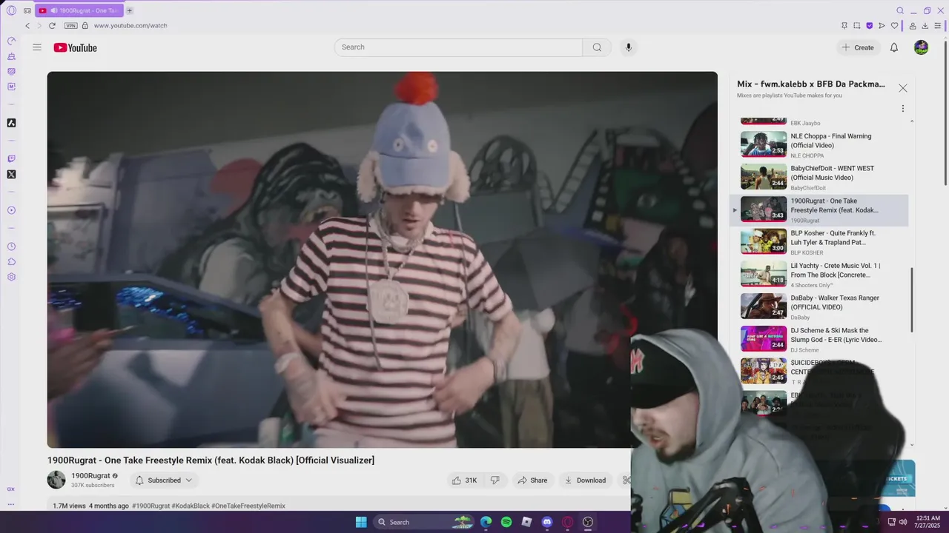Image resolution: width=949 pixels, height=533 pixels.
Task: Reload the YouTube page
Action: click(52, 25)
